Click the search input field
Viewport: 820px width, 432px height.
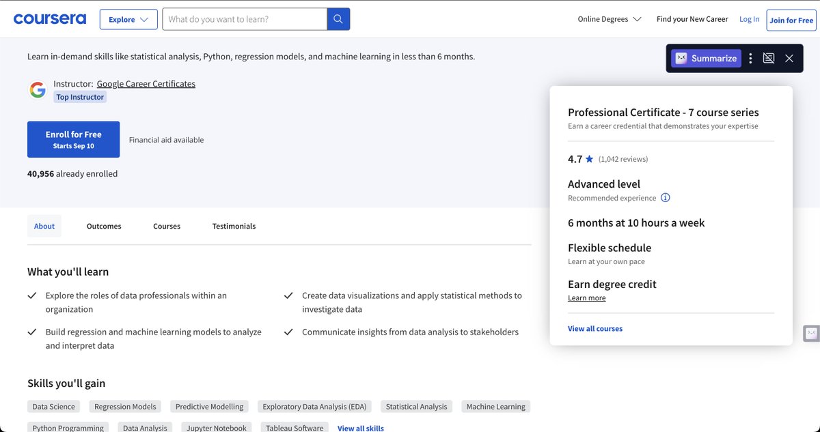click(x=245, y=19)
